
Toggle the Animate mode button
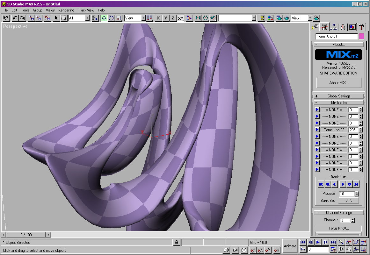[290, 246]
